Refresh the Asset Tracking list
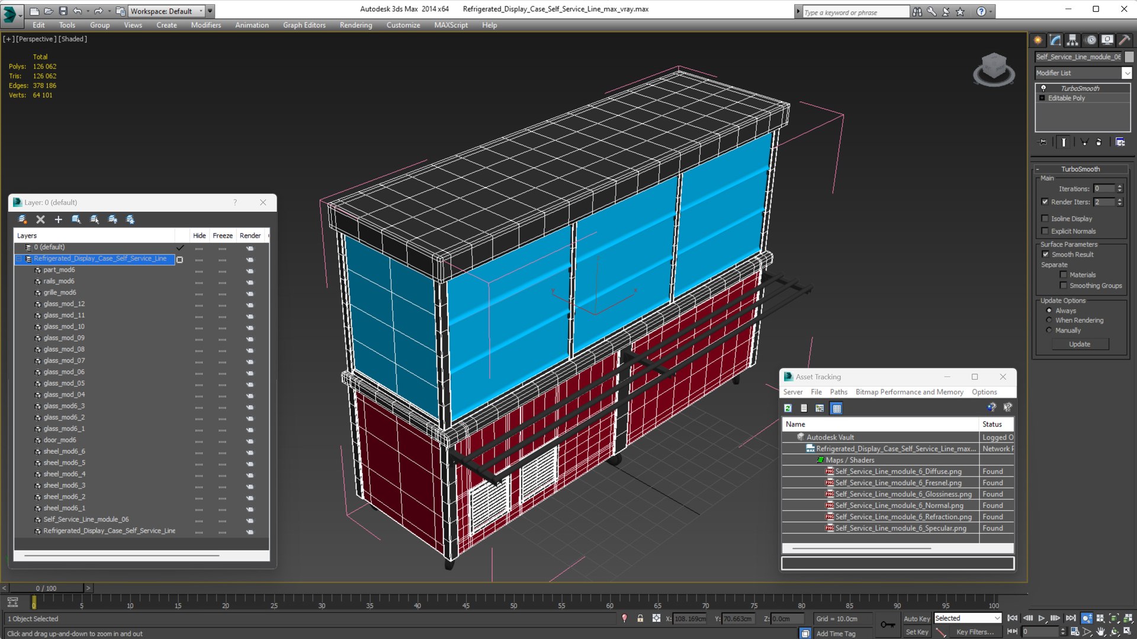 point(788,408)
